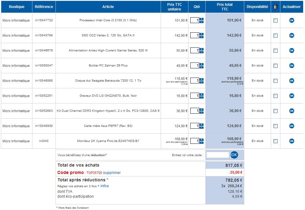Click OK button to validate reduction code
Image resolution: width=305 pixels, height=210 pixels.
coord(234,155)
